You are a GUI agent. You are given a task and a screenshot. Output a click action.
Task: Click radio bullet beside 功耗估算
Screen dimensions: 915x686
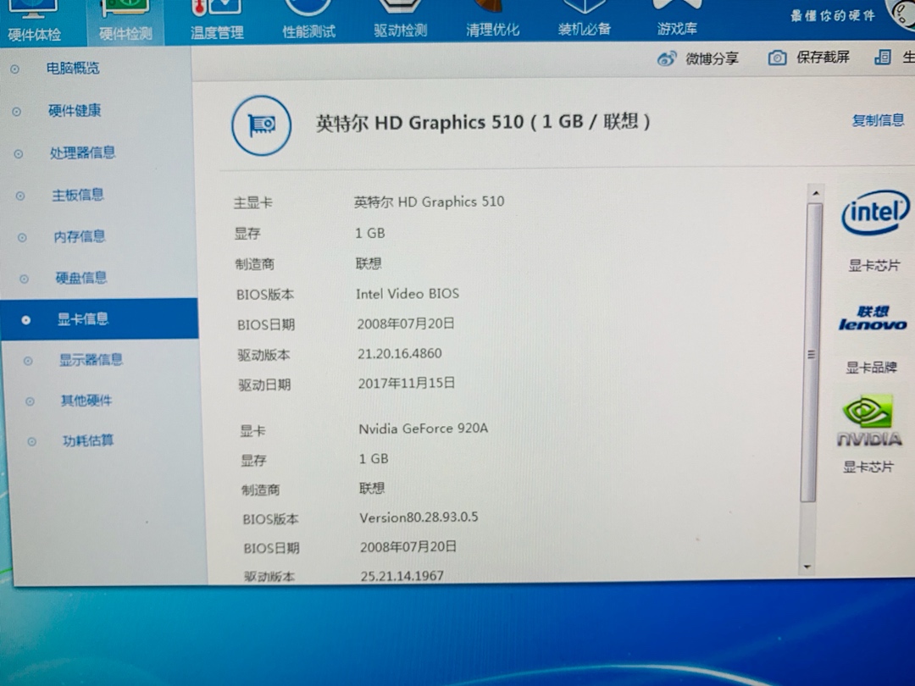click(31, 442)
